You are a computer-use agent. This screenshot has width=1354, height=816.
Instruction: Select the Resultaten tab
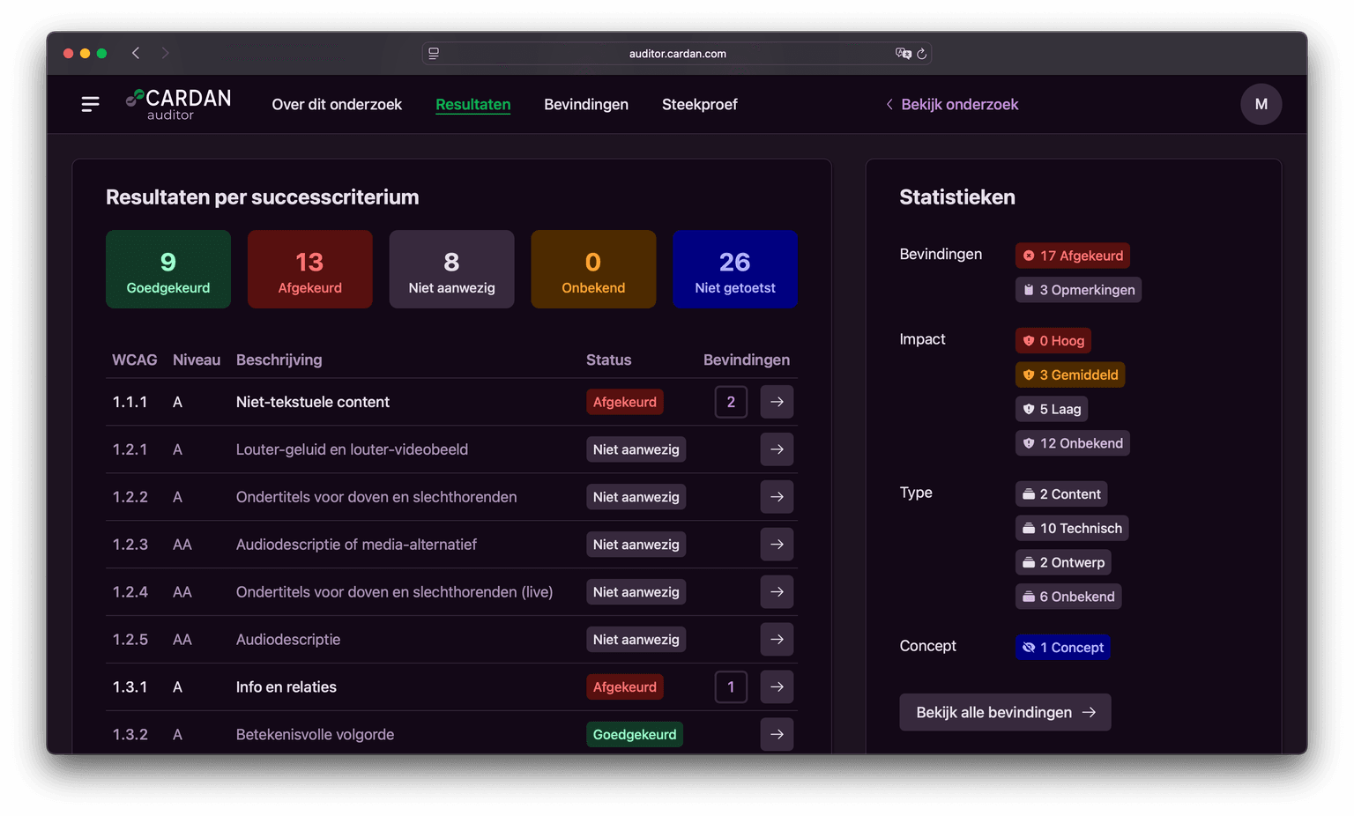coord(473,104)
